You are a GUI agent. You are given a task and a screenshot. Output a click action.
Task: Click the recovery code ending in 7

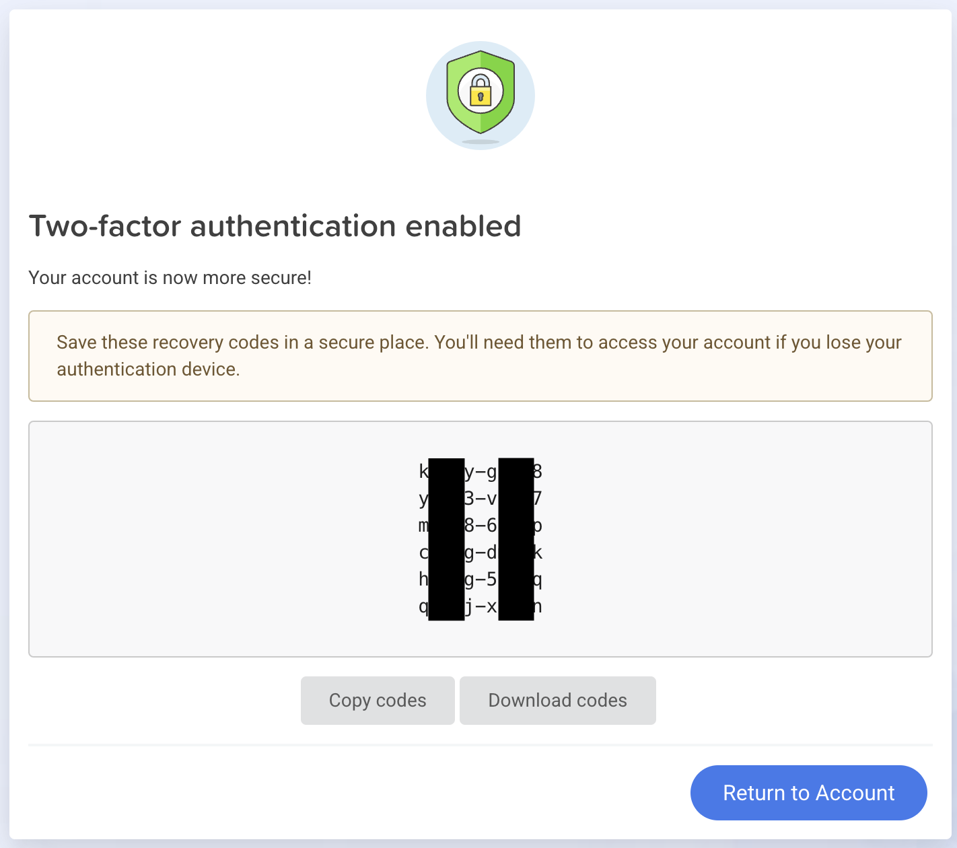[x=481, y=499]
